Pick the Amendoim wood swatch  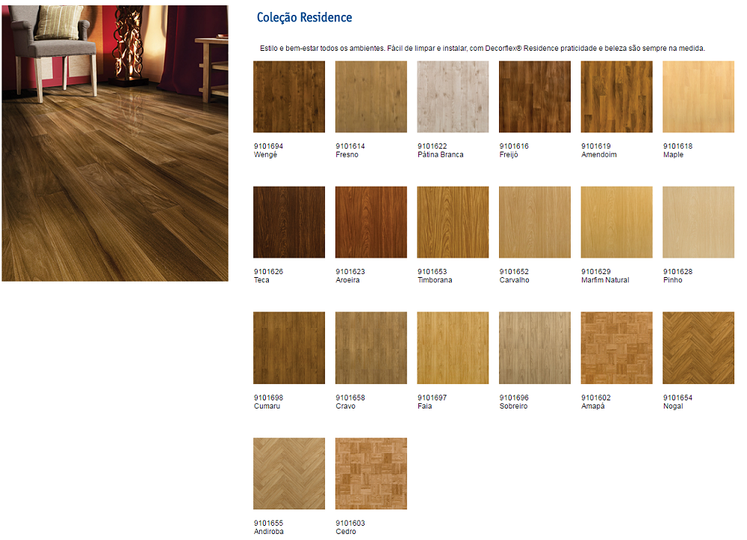tap(616, 97)
